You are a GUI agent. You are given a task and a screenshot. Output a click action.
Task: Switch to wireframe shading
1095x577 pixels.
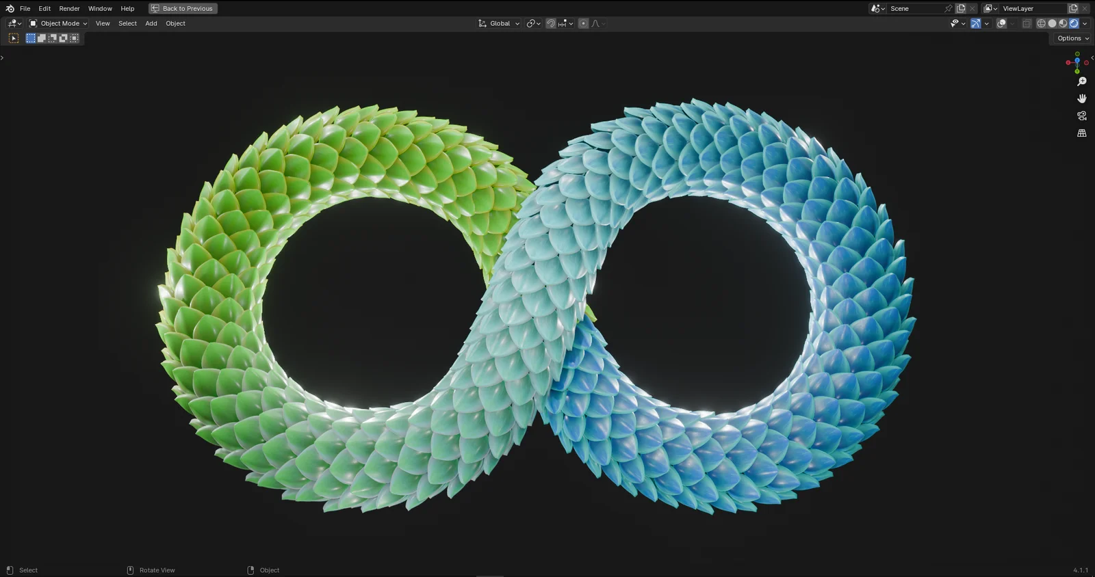[1041, 23]
